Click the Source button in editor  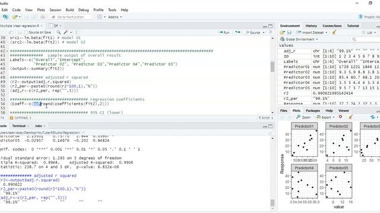click(x=253, y=32)
